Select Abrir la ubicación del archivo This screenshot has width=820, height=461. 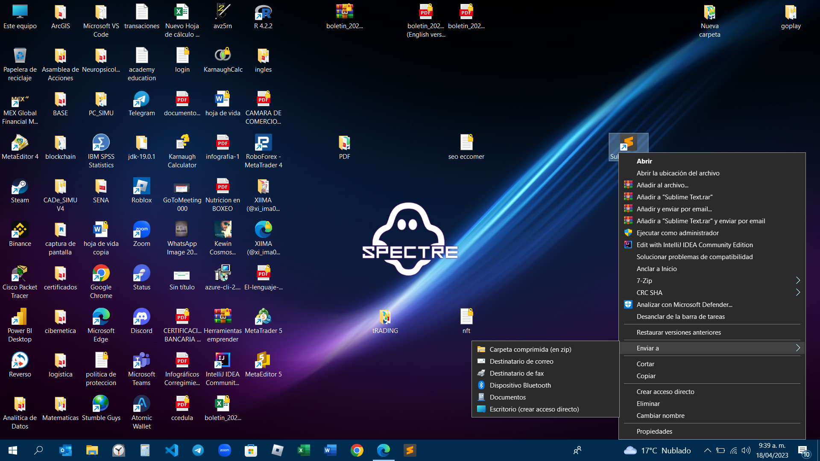(x=712, y=173)
